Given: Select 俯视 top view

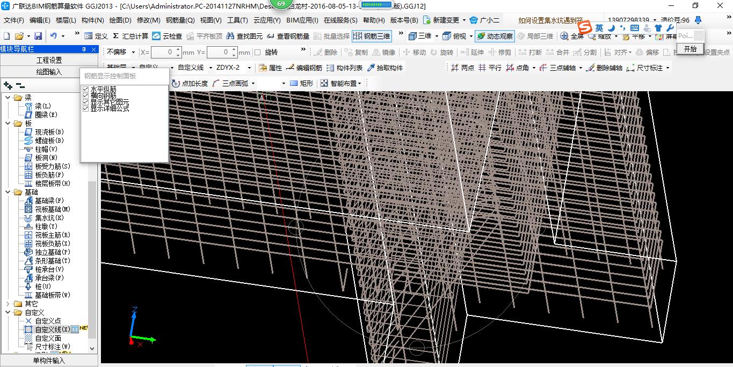Looking at the screenshot, I should (x=454, y=36).
